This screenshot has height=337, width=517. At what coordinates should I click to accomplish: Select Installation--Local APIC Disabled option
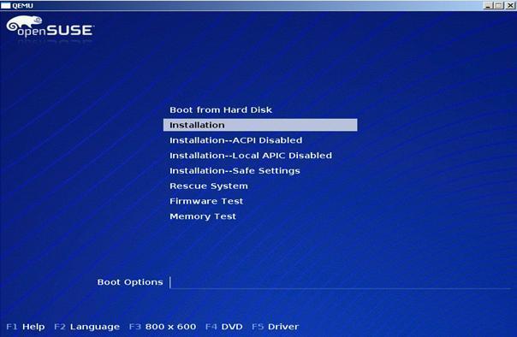click(x=251, y=155)
